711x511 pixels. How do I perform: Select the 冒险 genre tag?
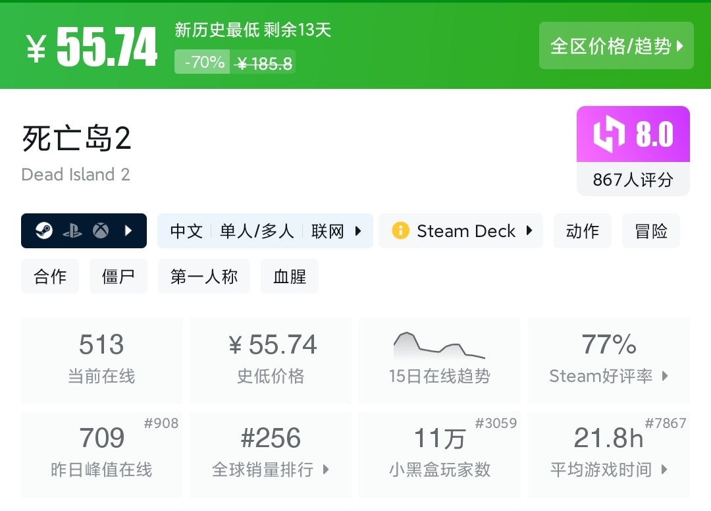(x=651, y=231)
